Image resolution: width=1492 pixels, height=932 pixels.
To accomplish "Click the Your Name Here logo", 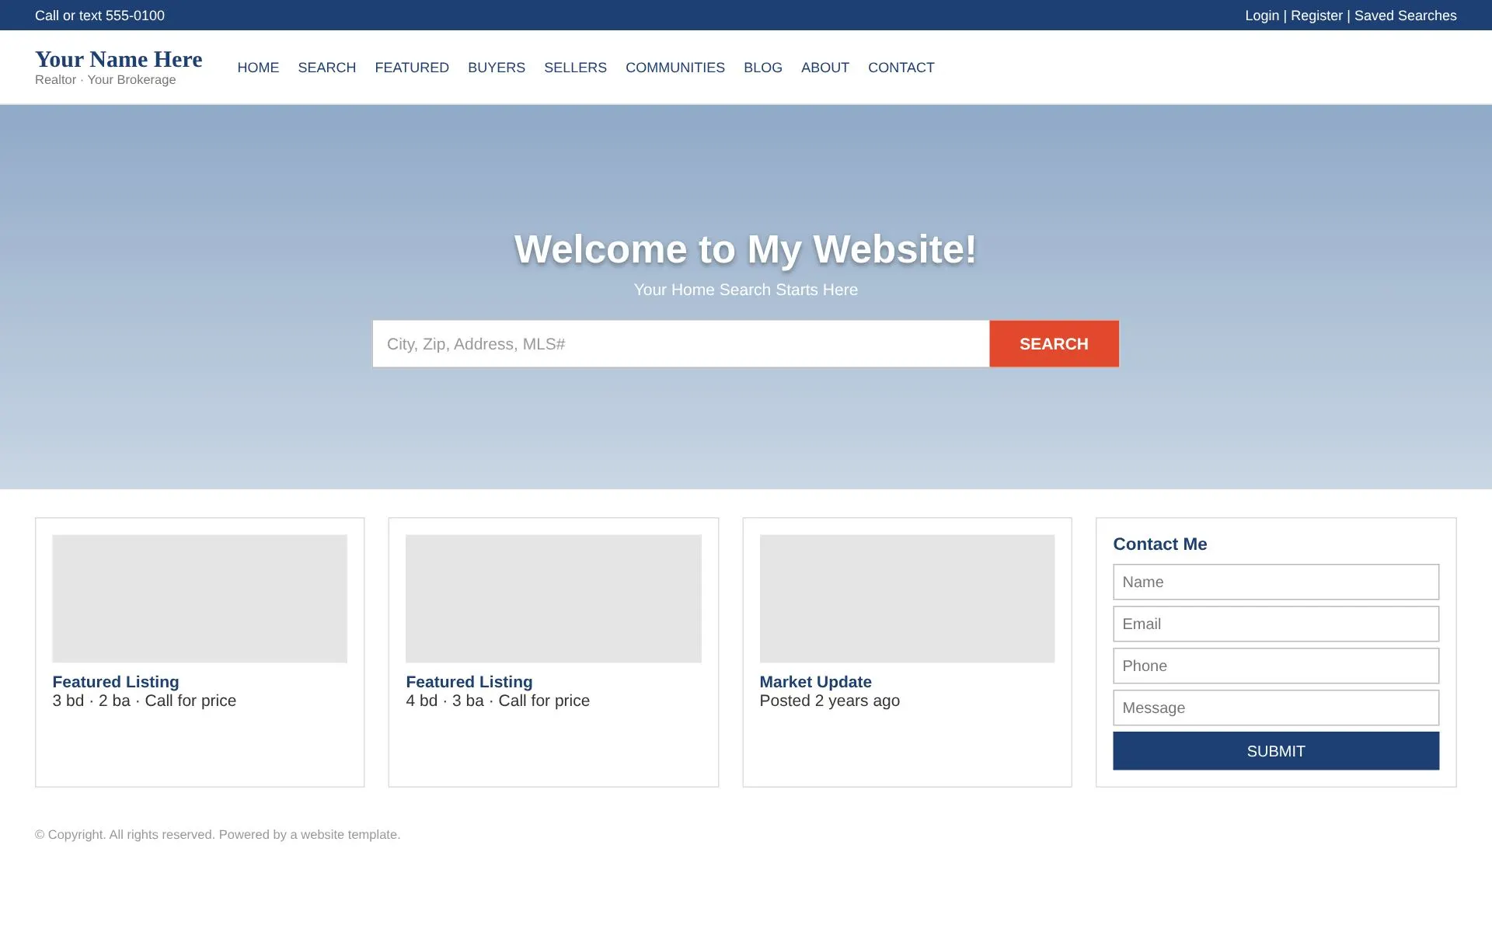I will [119, 59].
